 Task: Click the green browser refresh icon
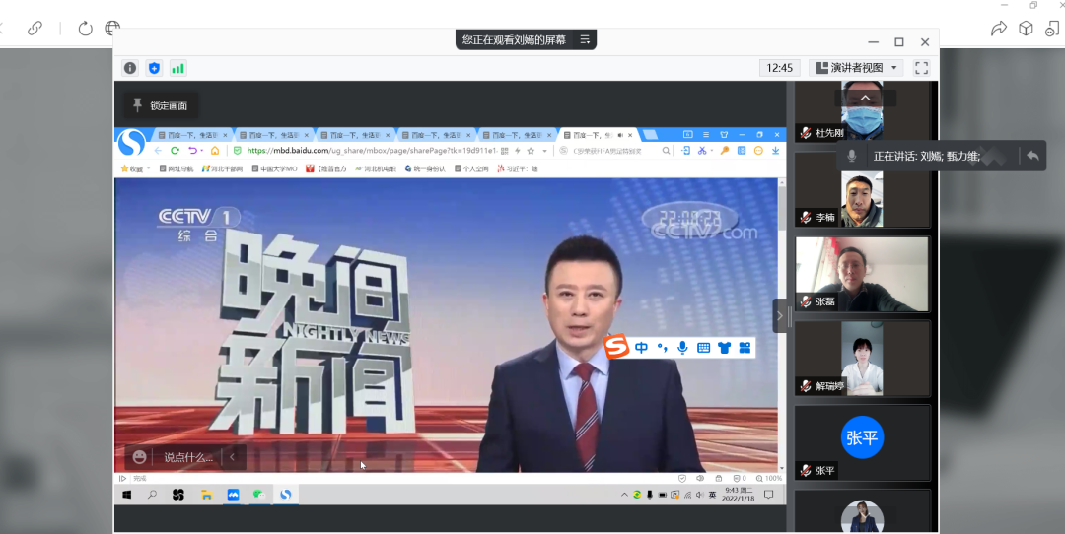176,151
